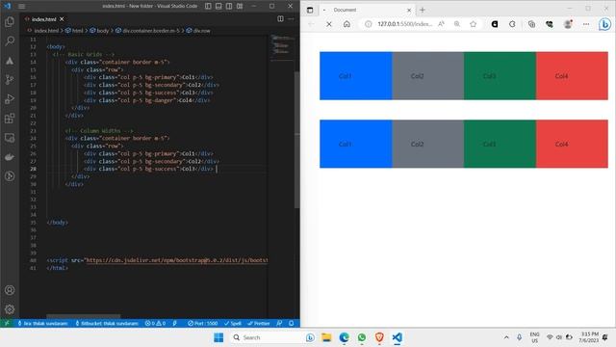
Task: Click the editor minimap
Action: [x=281, y=47]
